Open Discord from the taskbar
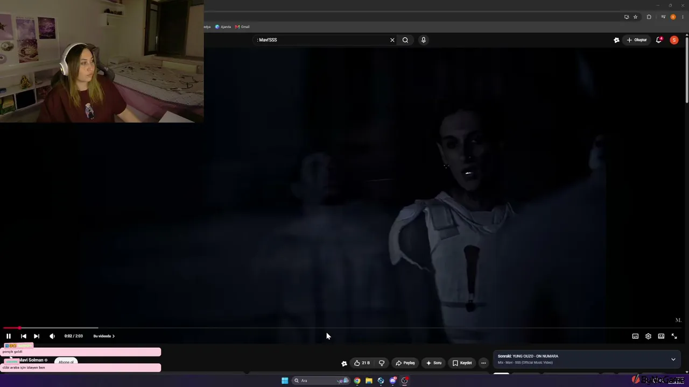 click(x=393, y=381)
